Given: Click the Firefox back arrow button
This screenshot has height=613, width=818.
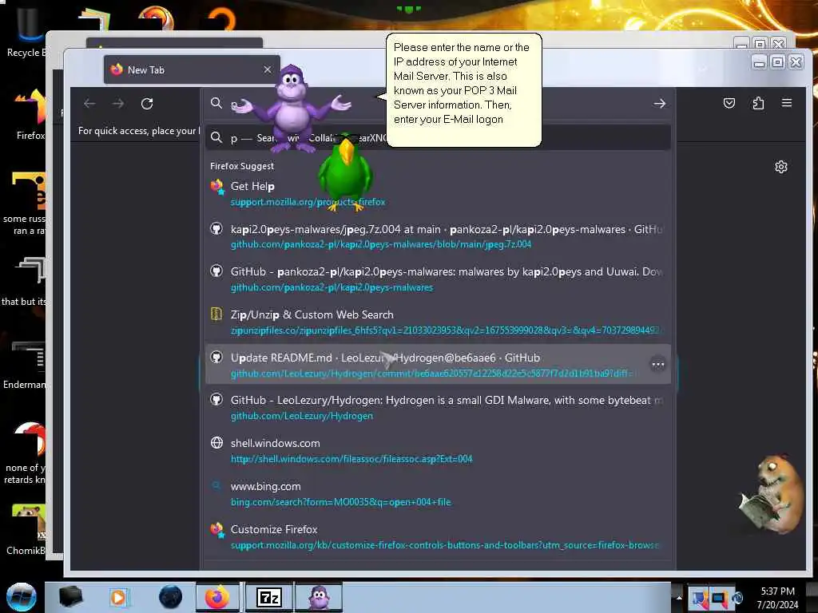Looking at the screenshot, I should [x=89, y=104].
